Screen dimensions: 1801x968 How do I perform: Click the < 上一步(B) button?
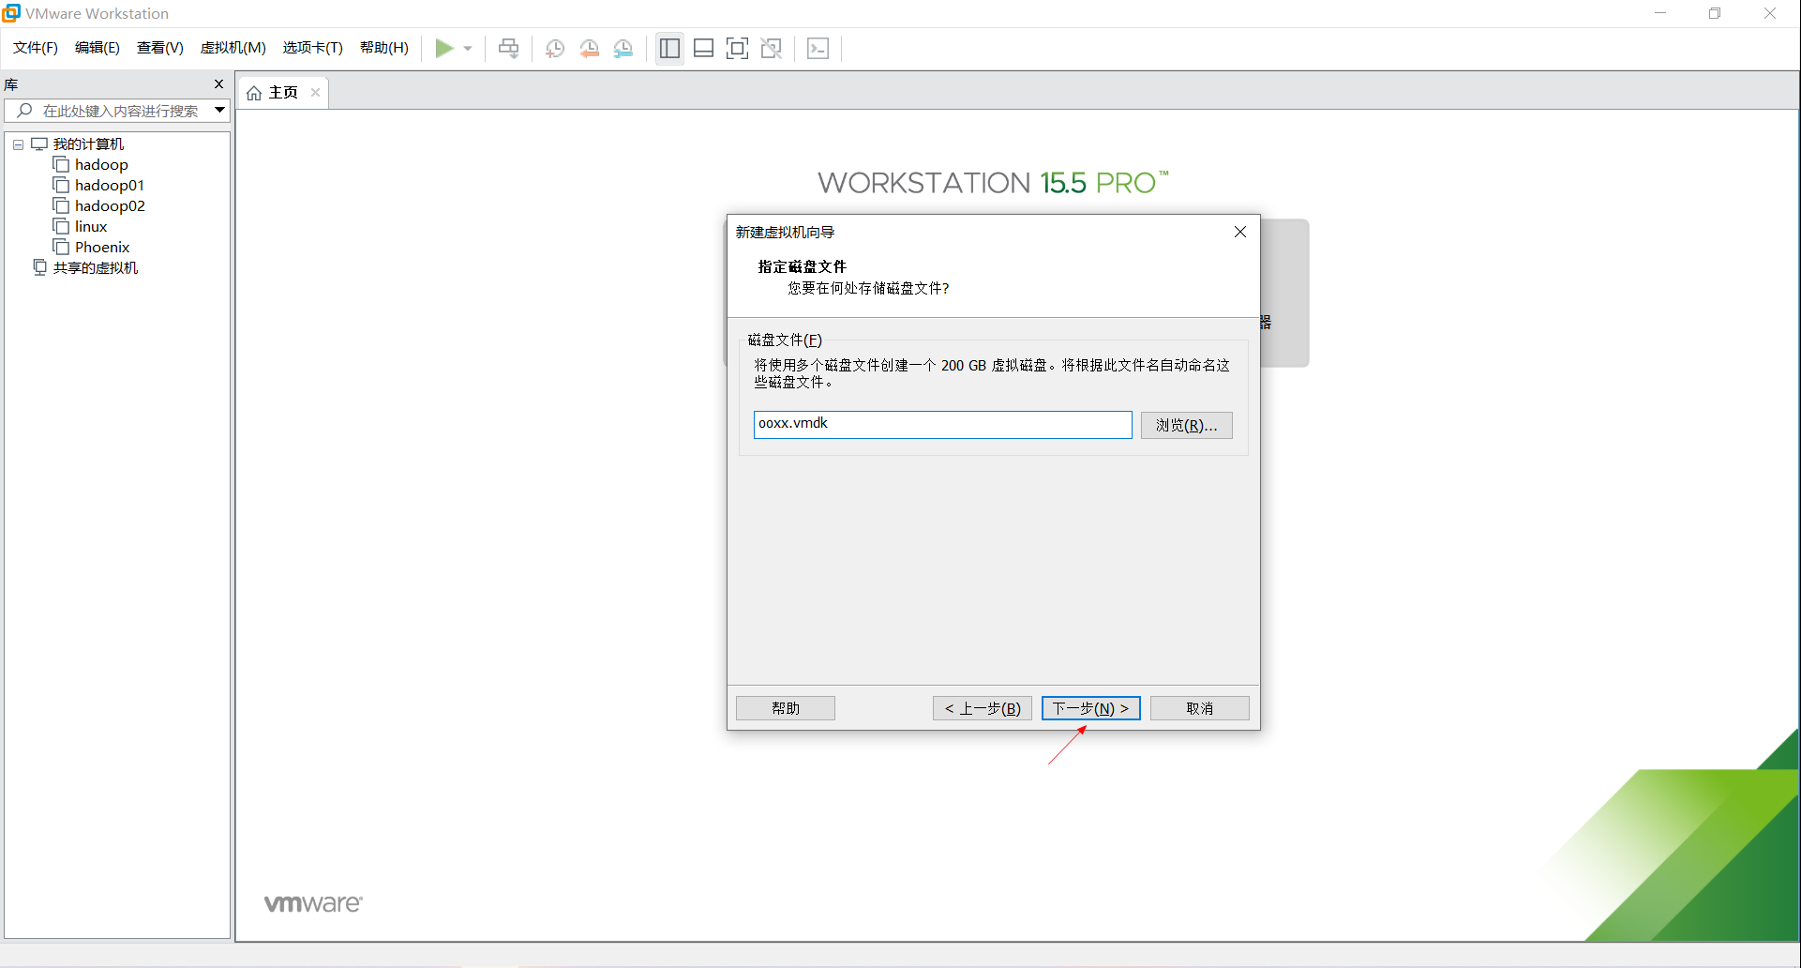click(982, 708)
